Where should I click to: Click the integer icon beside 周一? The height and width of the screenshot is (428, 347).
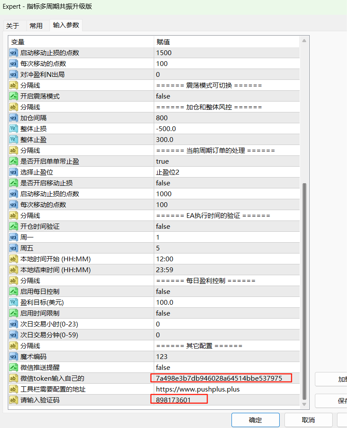click(x=13, y=237)
